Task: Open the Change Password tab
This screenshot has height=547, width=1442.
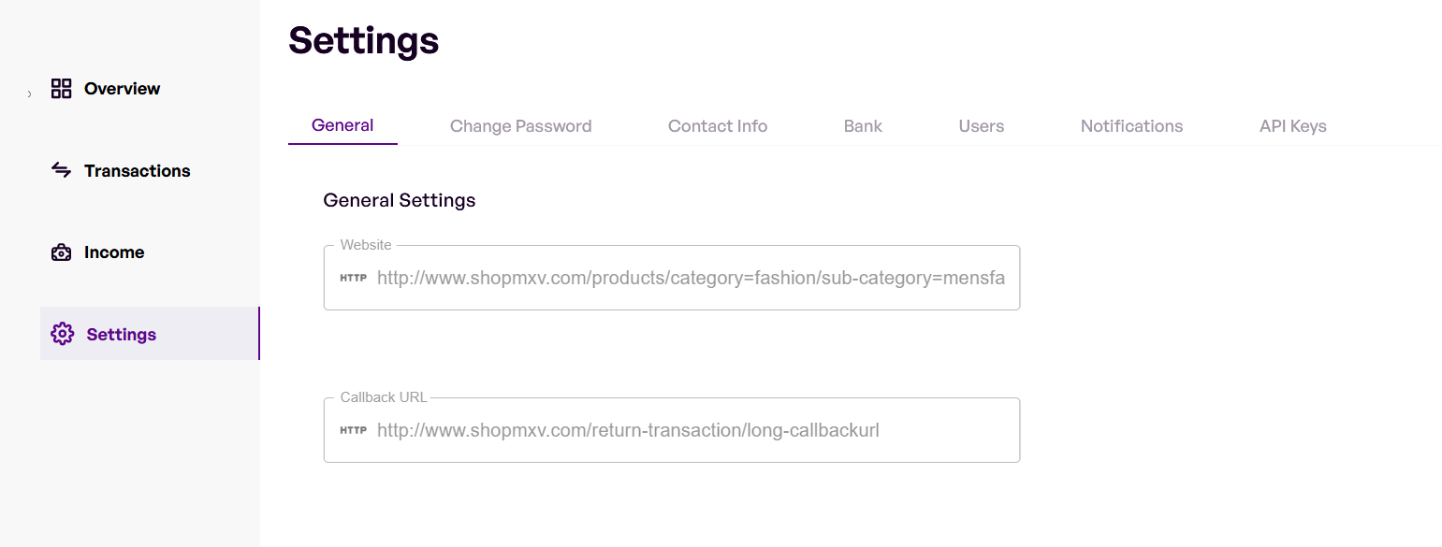Action: click(520, 126)
